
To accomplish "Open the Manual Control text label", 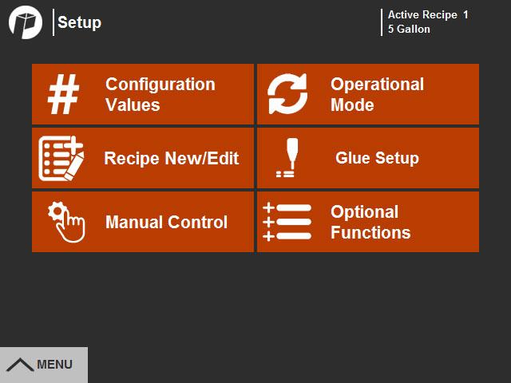I will pyautogui.click(x=167, y=222).
